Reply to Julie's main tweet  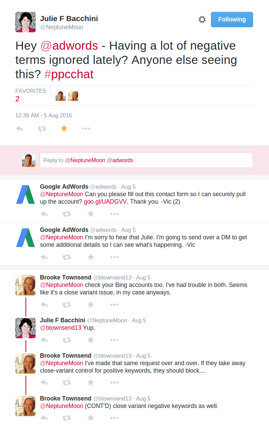point(20,129)
